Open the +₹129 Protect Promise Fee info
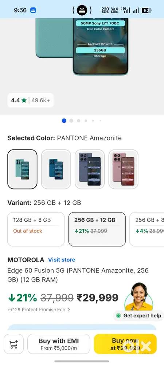This screenshot has height=365, width=164. pos(36,310)
